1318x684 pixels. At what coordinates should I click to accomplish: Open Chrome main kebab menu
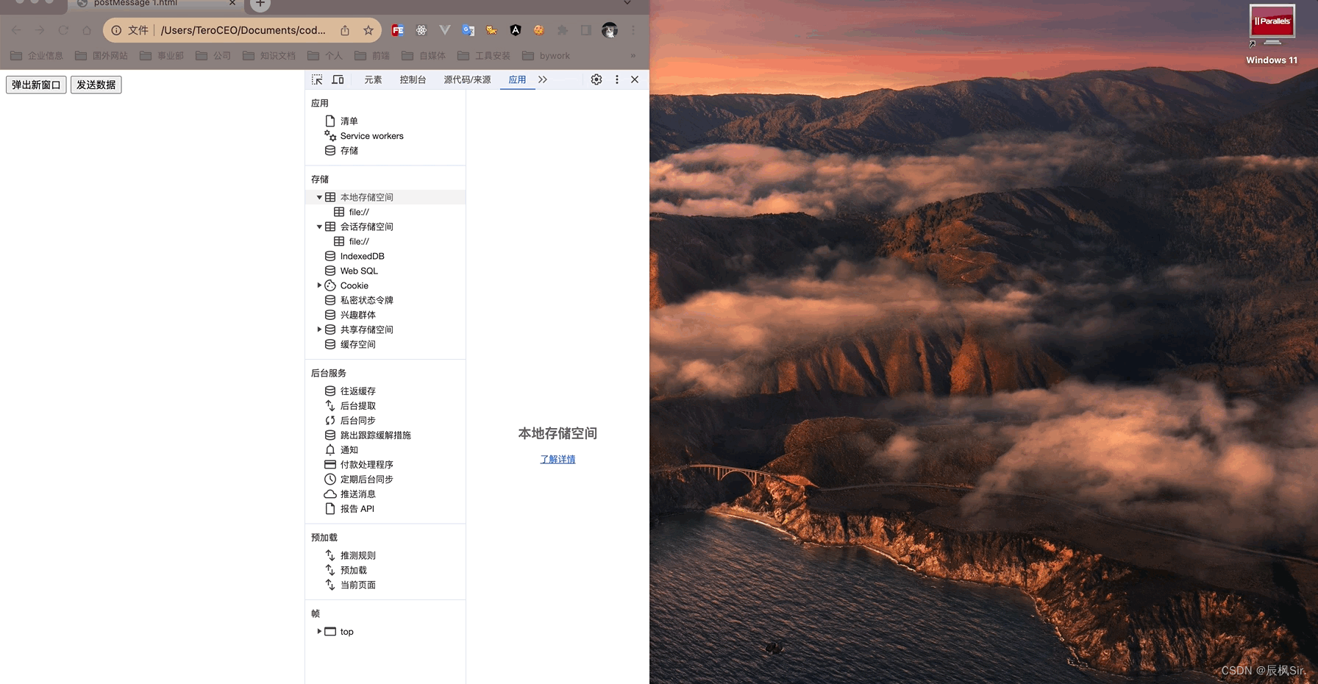(633, 30)
